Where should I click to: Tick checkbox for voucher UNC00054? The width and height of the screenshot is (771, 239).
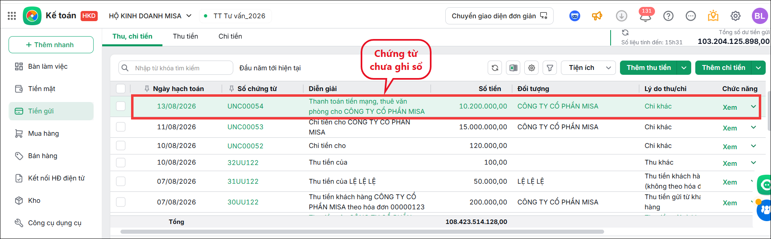(120, 106)
